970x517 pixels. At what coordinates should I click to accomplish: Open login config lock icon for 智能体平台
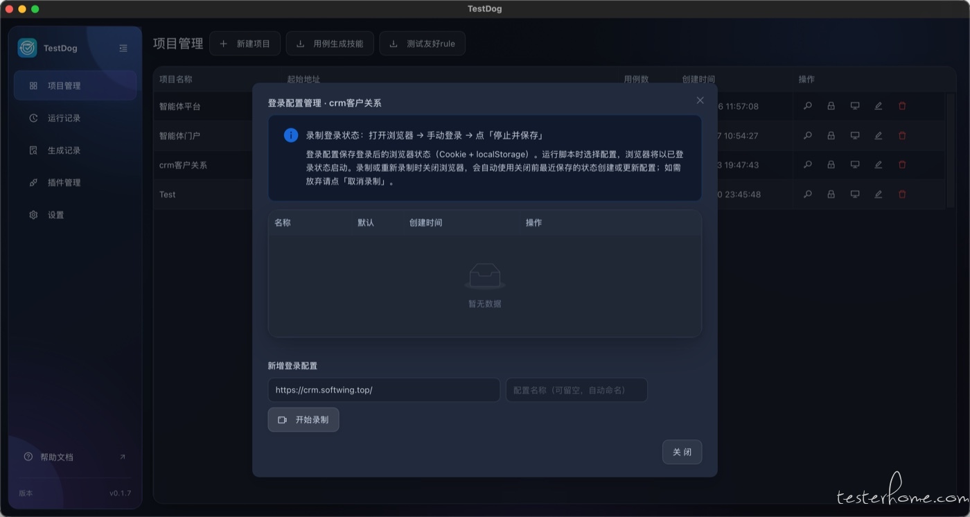tap(831, 106)
